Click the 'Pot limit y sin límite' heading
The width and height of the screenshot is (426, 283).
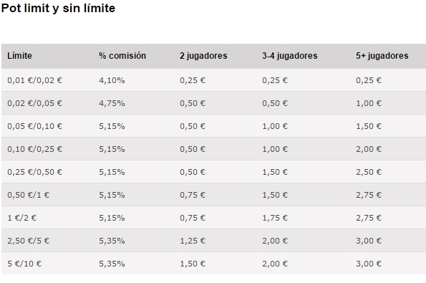pos(58,8)
